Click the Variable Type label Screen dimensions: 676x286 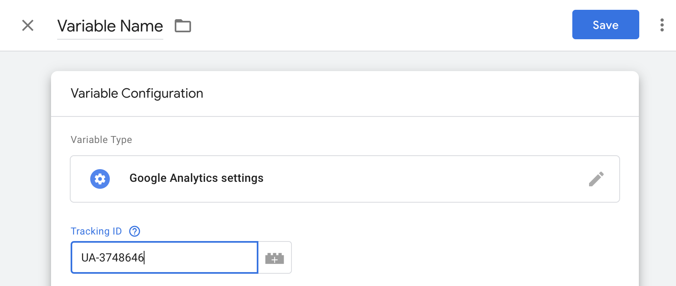[101, 140]
